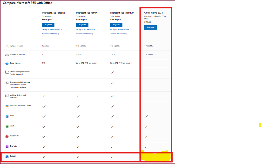Buy Office Home 2024 now
The image size is (261, 164).
tap(150, 27)
